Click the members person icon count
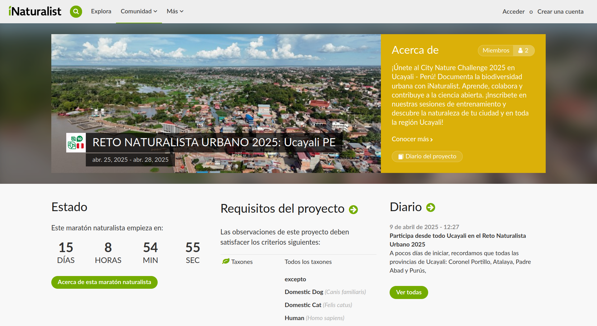Screen dimensions: 597x326 (x=523, y=51)
